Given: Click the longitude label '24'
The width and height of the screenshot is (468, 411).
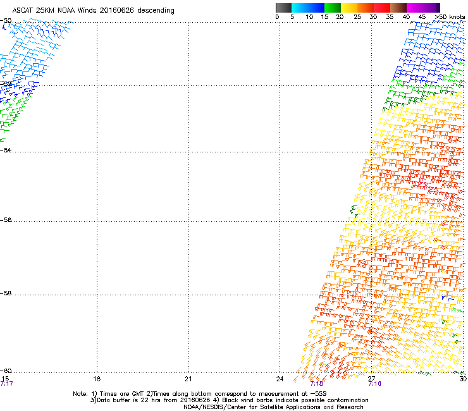Looking at the screenshot, I should (280, 379).
